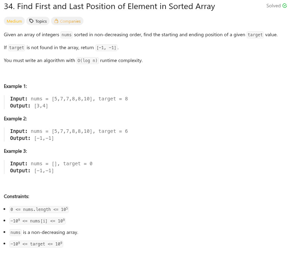Click the Example 1 heading

(15, 86)
